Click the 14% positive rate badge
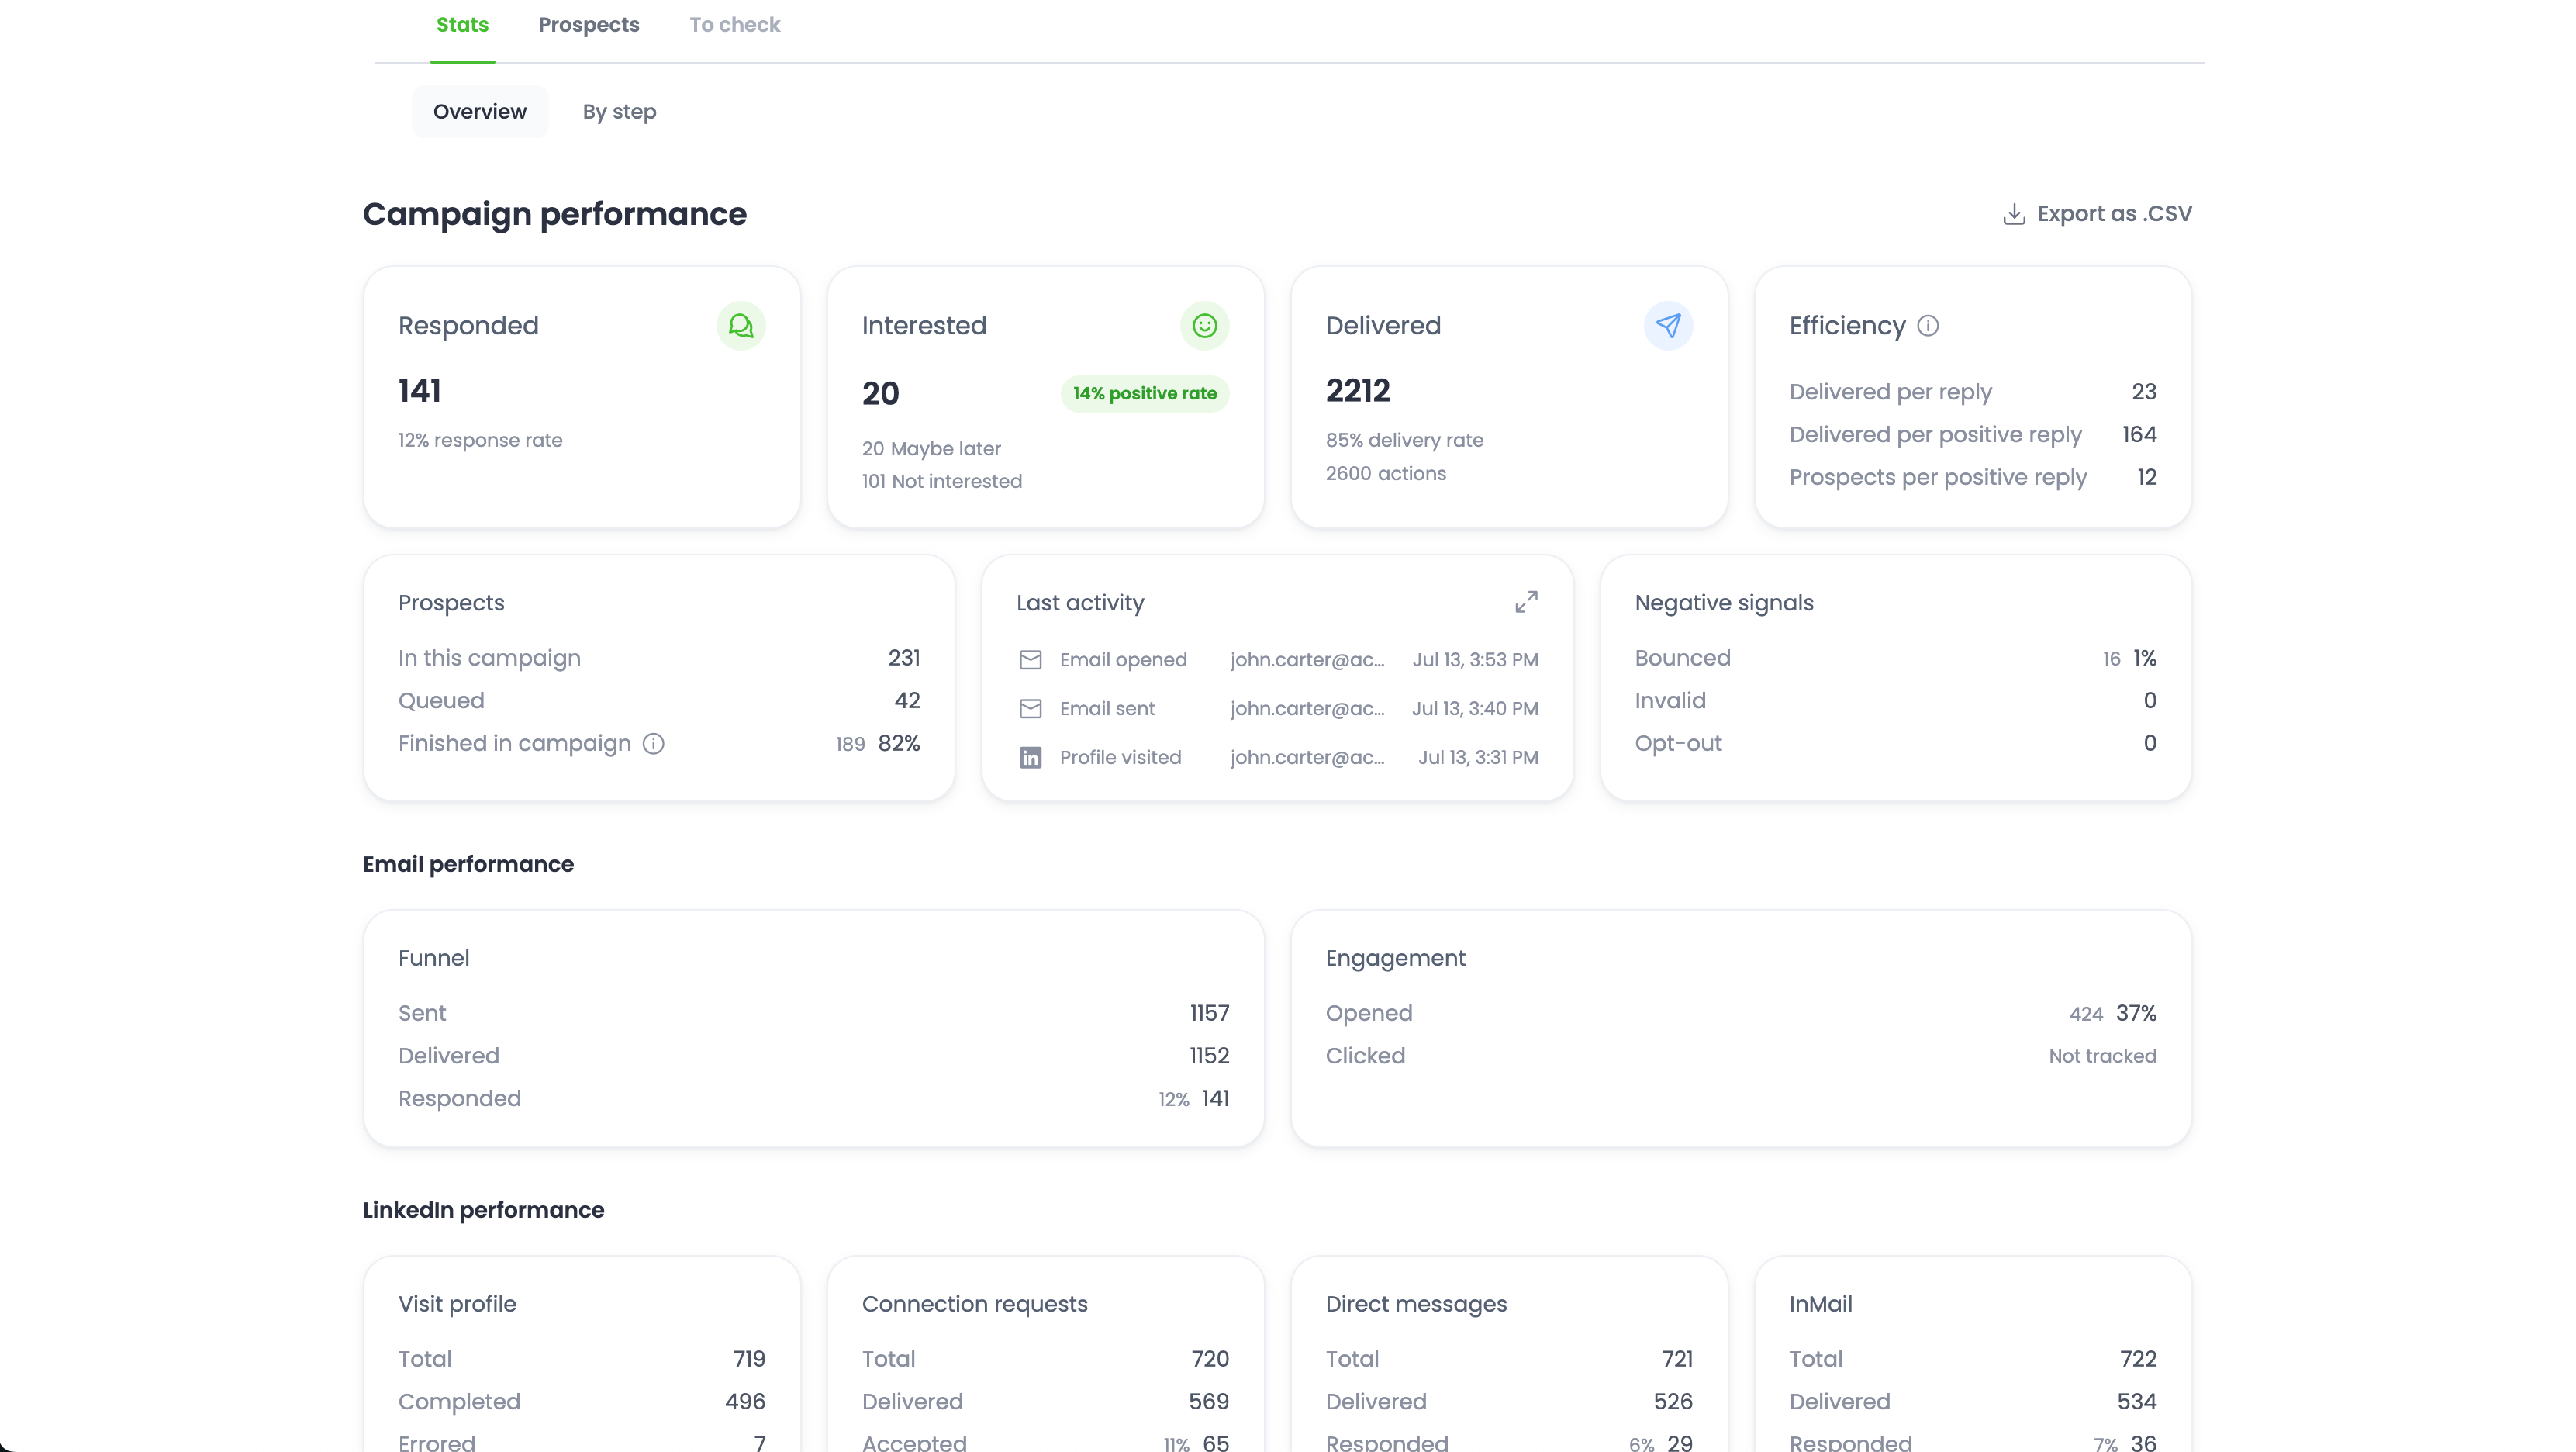 pos(1145,394)
